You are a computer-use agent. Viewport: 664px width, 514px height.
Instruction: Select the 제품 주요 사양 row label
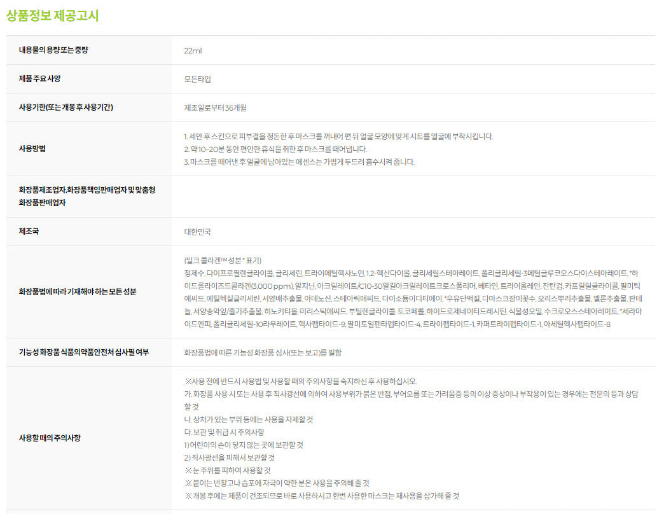(44, 79)
